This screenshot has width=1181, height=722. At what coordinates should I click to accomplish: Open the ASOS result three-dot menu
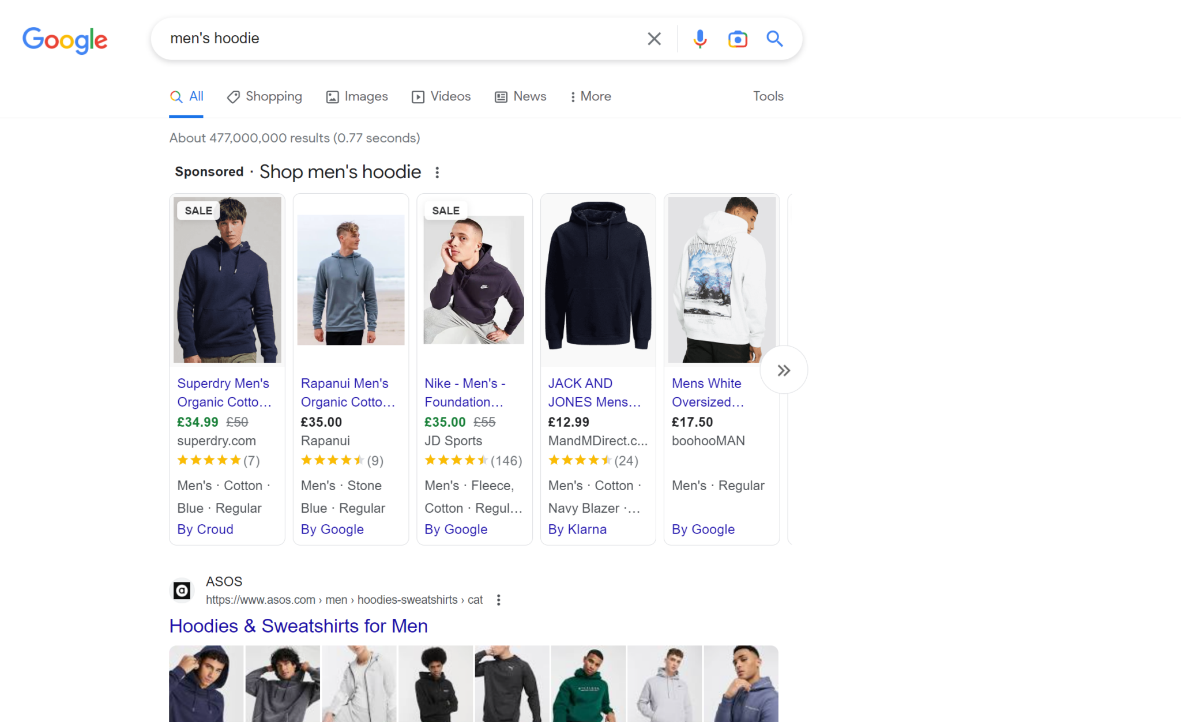(x=498, y=600)
